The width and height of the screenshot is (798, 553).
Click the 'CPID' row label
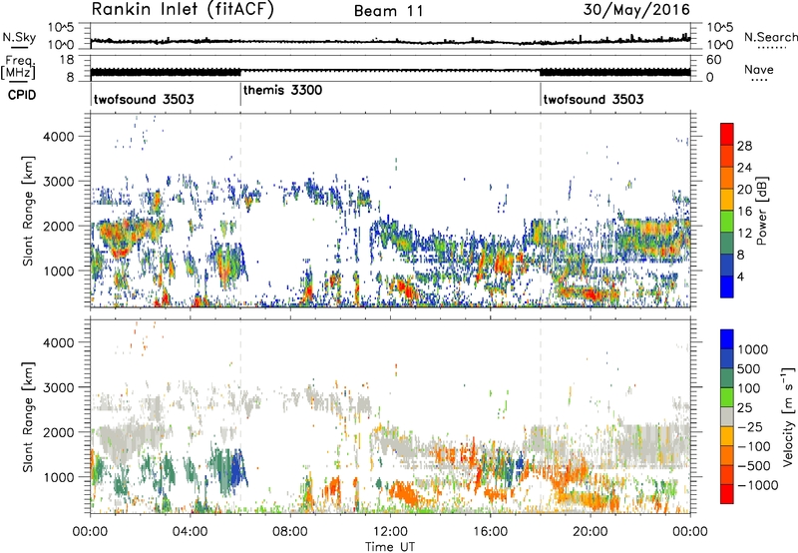coord(22,95)
